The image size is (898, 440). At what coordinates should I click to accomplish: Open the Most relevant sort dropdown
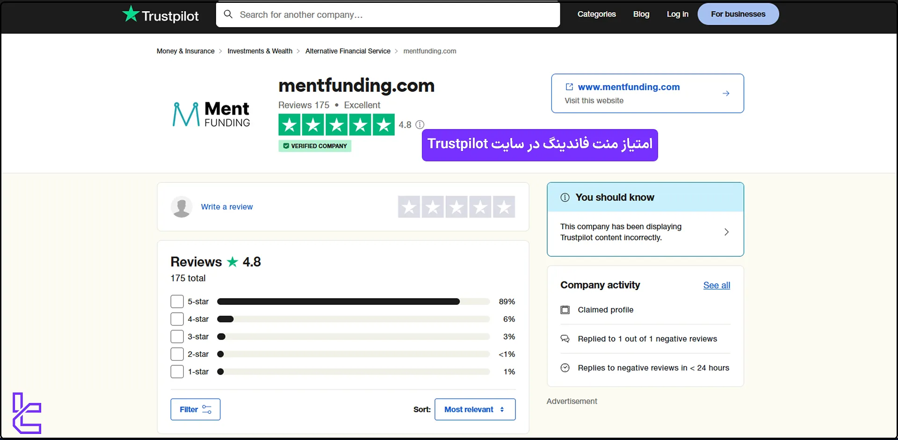[475, 409]
